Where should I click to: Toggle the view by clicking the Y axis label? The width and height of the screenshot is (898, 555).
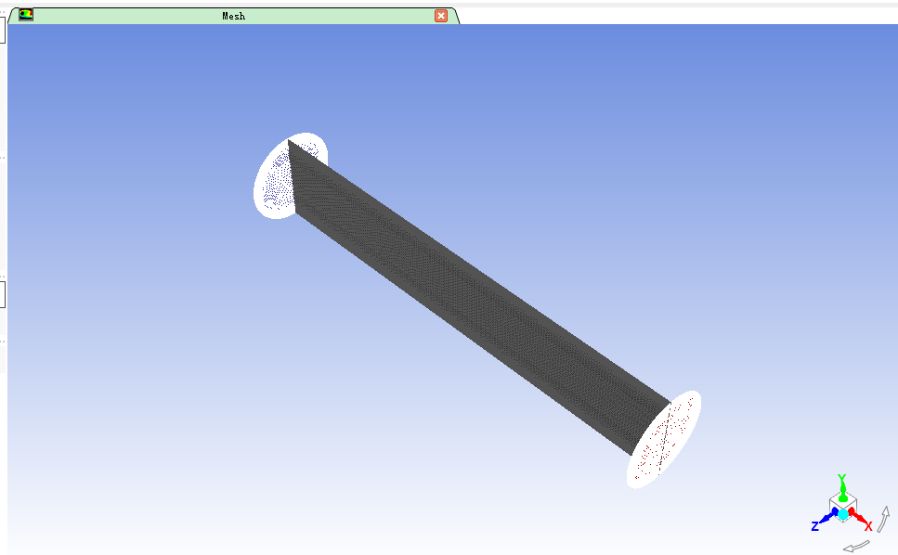coord(842,477)
